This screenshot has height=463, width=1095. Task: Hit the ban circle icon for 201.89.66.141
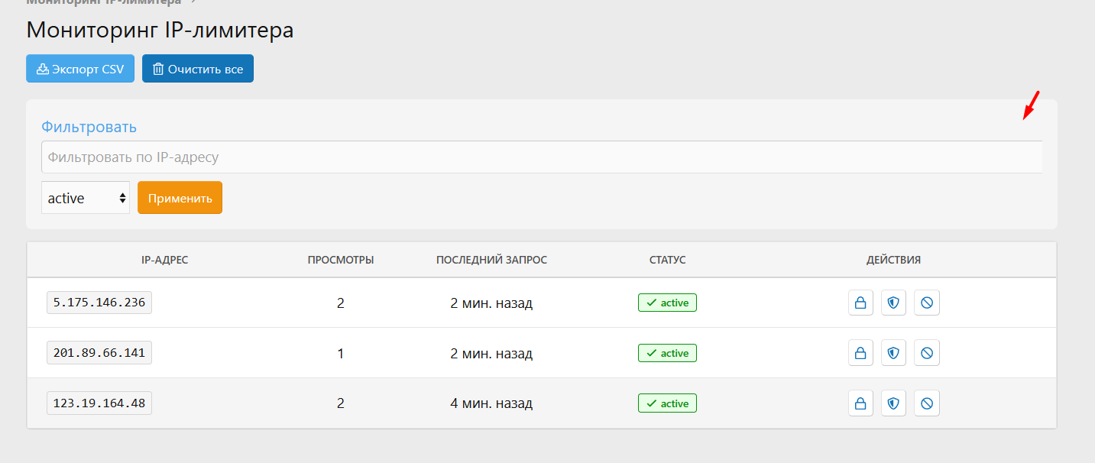click(x=927, y=353)
